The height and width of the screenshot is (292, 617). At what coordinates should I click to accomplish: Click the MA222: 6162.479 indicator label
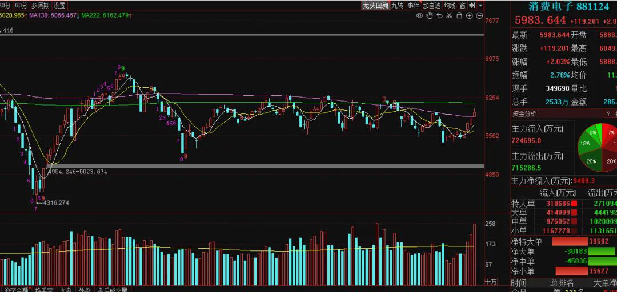click(x=105, y=15)
